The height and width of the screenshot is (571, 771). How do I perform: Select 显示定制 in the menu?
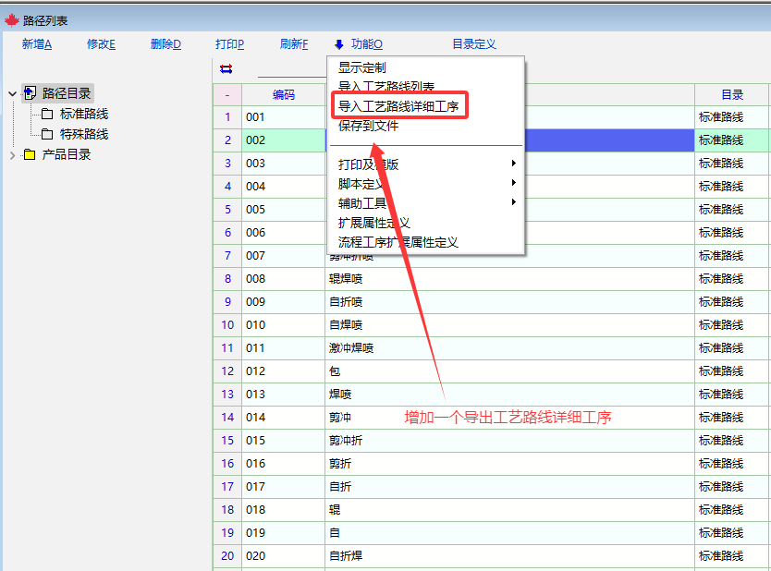362,67
